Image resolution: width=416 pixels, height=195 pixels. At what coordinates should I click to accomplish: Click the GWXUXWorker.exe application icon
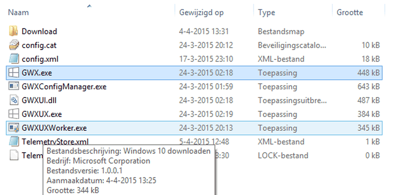coord(13,128)
